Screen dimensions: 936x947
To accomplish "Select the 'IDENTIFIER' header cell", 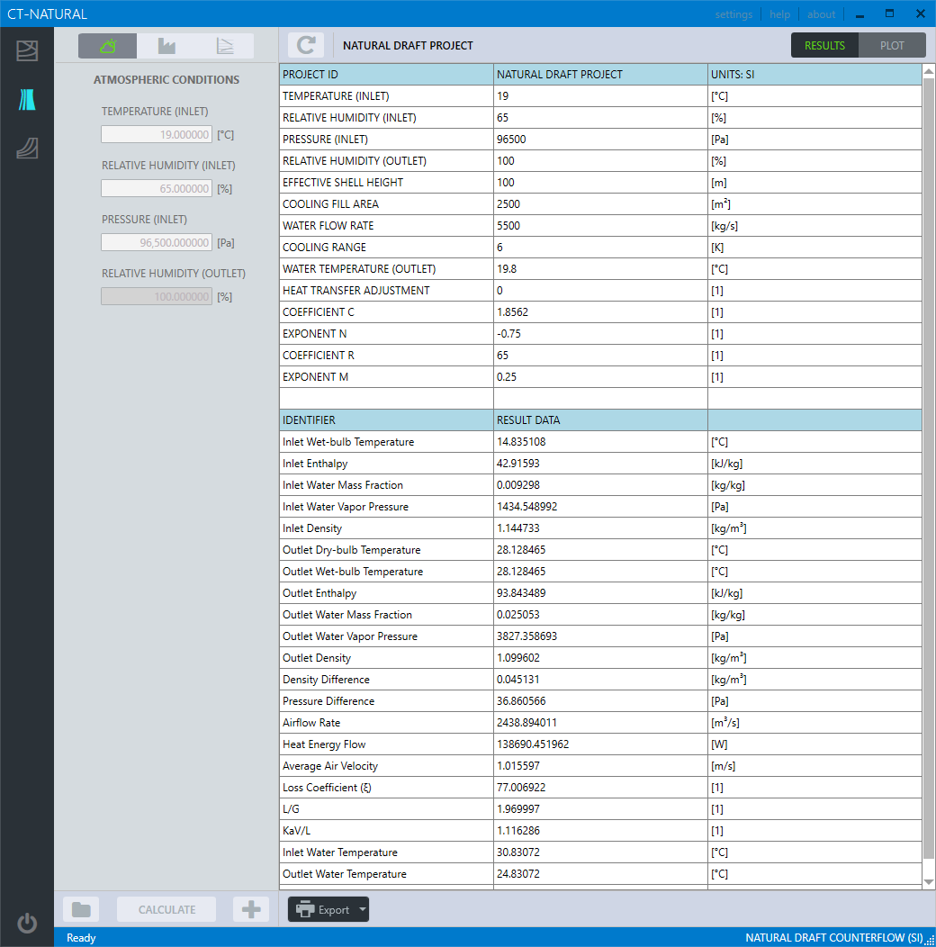I will (386, 419).
